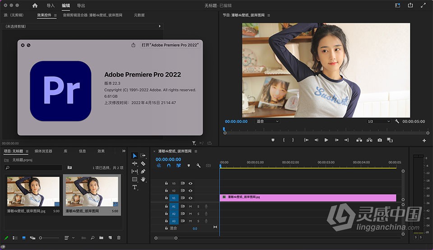Image resolution: width=433 pixels, height=250 pixels.
Task: Click Find magnifier icon at project panel bottom
Action: [x=92, y=237]
